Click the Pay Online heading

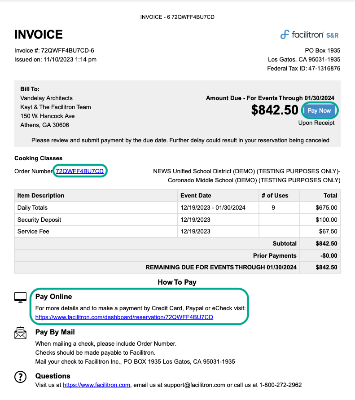[53, 296]
